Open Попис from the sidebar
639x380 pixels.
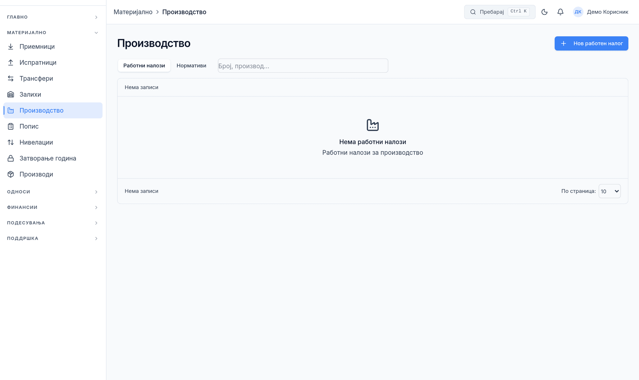pyautogui.click(x=53, y=126)
